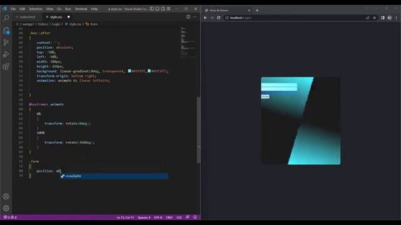Image resolution: width=401 pixels, height=225 pixels.
Task: Open the notifications bell in status bar
Action: [x=195, y=217]
